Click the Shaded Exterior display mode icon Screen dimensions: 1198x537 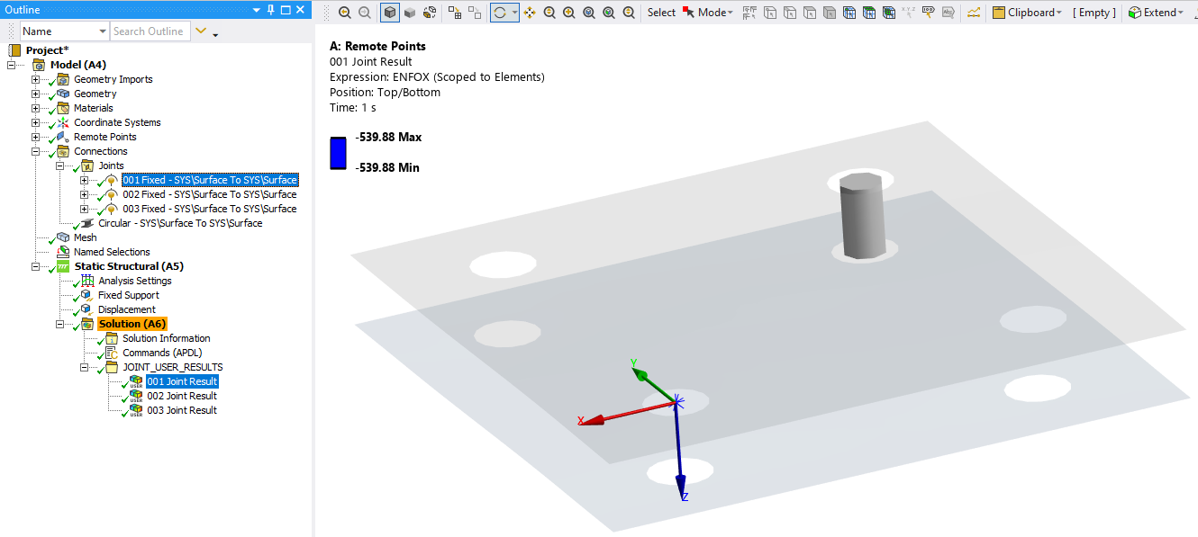410,13
